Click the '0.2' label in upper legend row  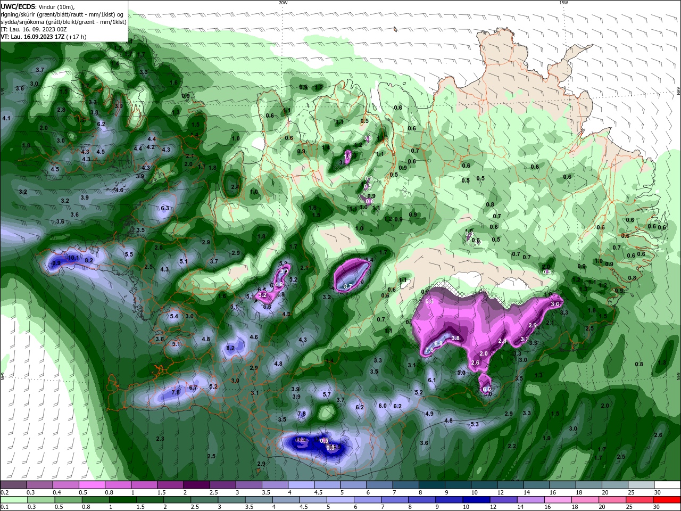(x=4, y=492)
